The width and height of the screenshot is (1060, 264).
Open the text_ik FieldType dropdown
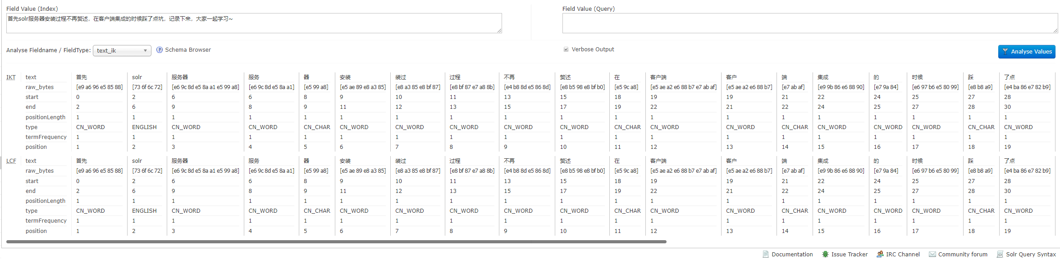122,50
